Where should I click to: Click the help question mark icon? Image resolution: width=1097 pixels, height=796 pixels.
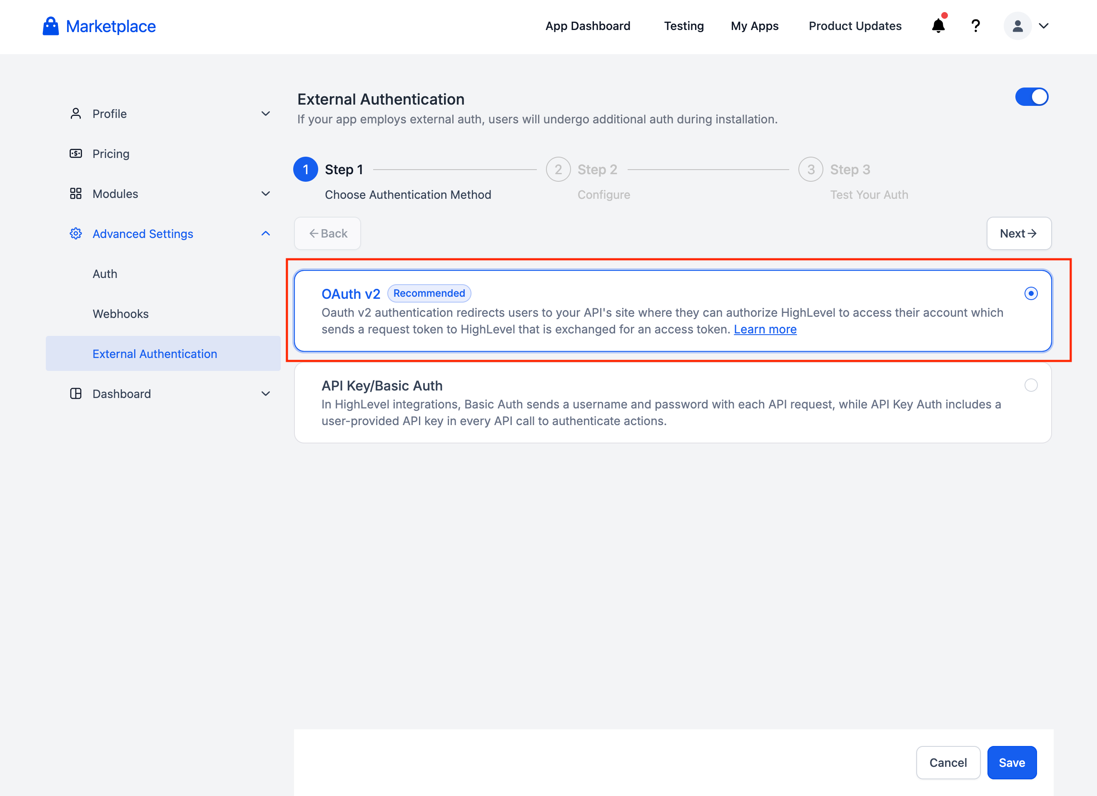975,26
